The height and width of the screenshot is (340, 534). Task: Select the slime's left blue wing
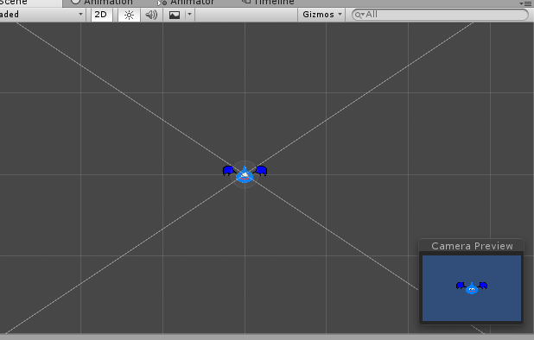coord(228,171)
